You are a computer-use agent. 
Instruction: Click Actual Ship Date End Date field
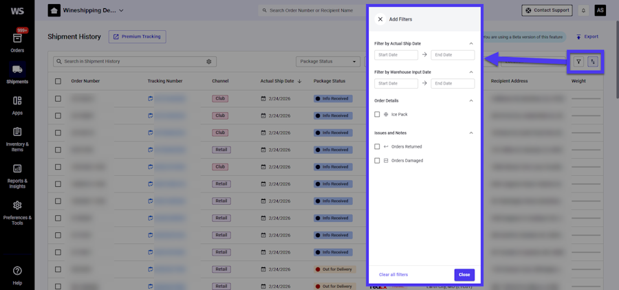(x=453, y=55)
